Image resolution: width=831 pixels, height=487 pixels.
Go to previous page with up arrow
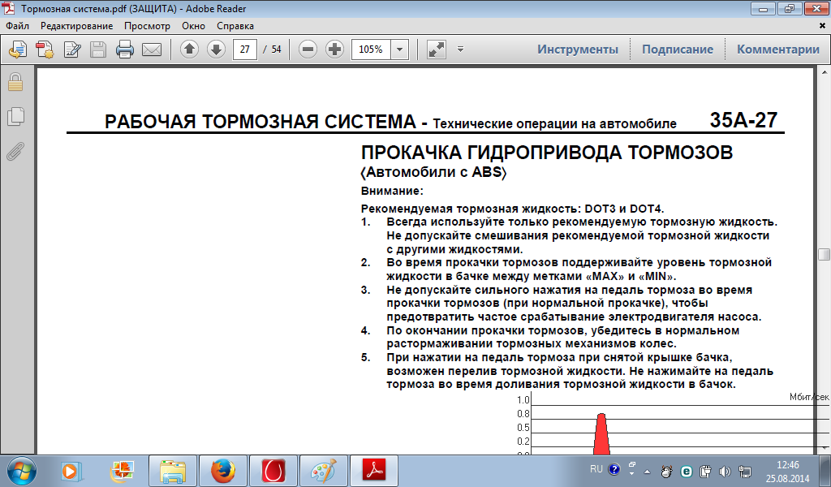189,50
